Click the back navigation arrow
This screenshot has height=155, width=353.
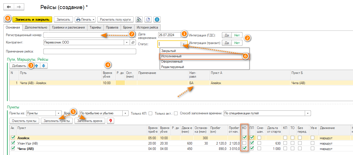pos(8,7)
